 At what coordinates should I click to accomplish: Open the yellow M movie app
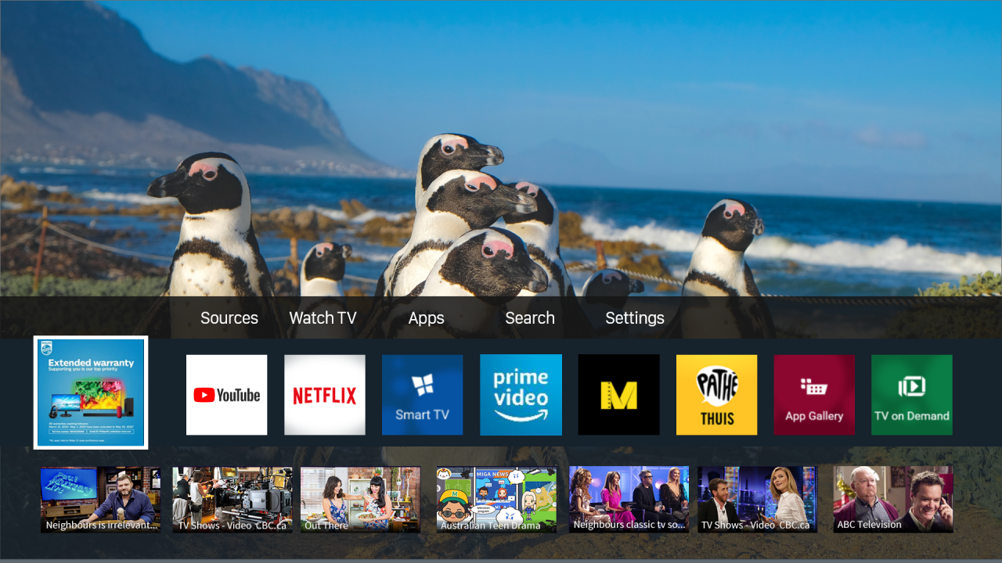618,394
